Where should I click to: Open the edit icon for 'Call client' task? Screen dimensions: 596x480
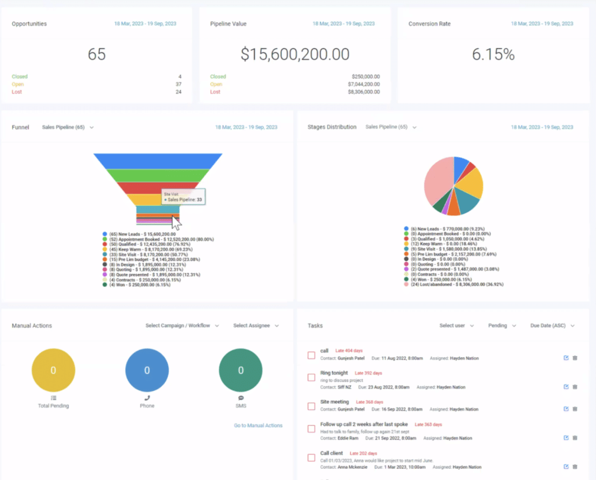[566, 467]
